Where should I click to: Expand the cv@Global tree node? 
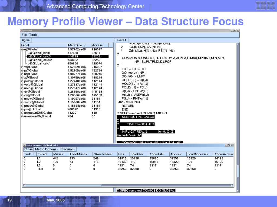(x=22, y=92)
